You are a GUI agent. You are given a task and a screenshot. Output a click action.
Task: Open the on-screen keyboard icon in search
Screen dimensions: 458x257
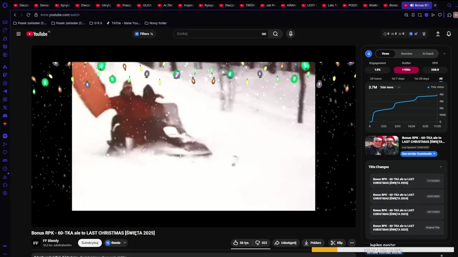pyautogui.click(x=264, y=34)
